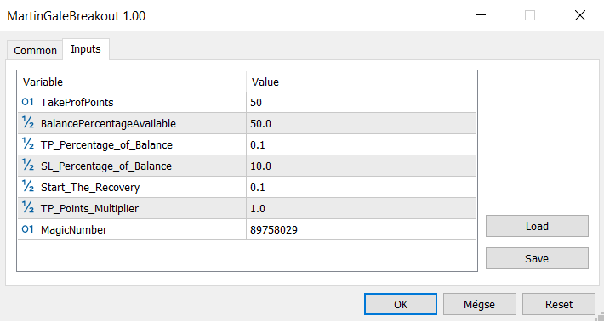Edit the MagicNumber value 89758029
604x321 pixels.
tap(361, 229)
